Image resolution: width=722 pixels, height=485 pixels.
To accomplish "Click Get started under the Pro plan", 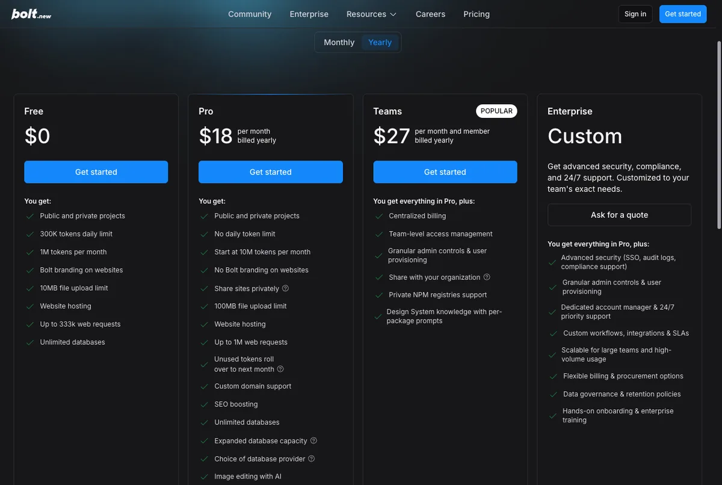I will (271, 172).
